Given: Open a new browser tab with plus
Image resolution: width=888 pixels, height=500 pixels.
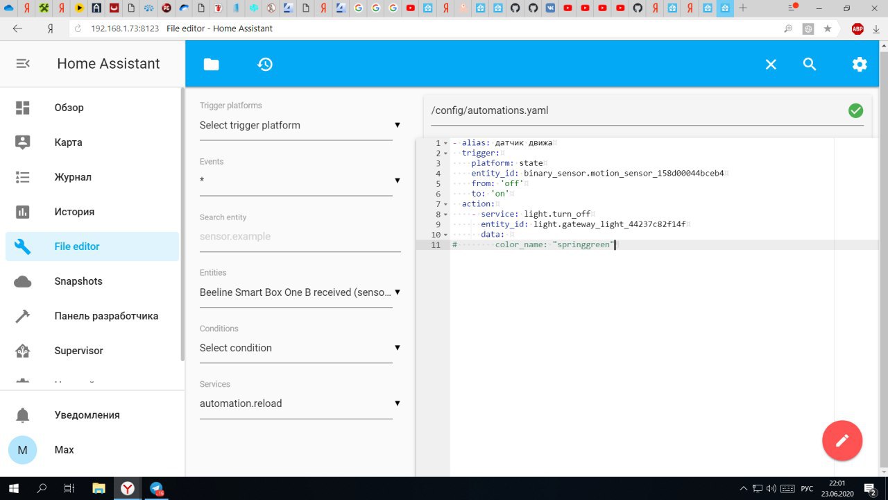Looking at the screenshot, I should coord(743,8).
